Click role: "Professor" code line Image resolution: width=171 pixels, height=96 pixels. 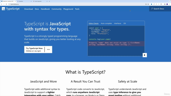coord(100,34)
